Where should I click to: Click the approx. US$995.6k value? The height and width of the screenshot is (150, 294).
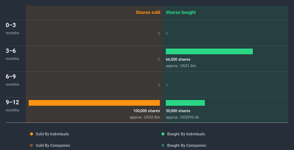click(182, 117)
